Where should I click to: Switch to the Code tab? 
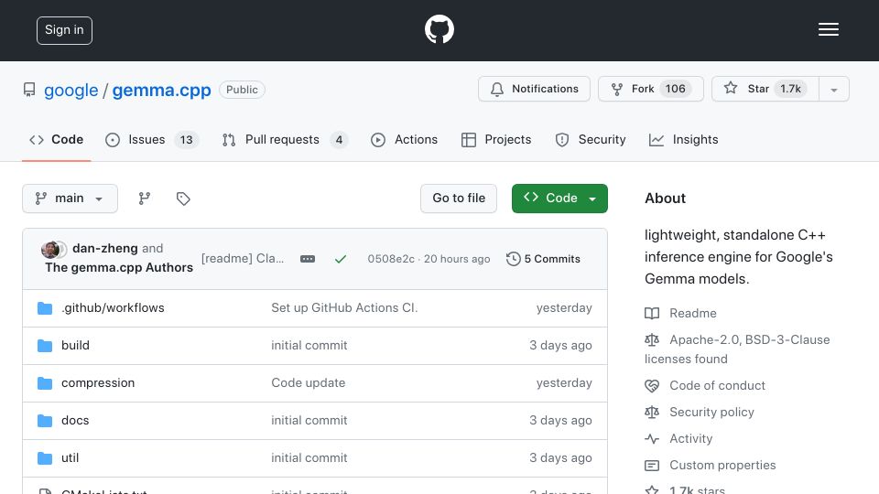pyautogui.click(x=57, y=139)
